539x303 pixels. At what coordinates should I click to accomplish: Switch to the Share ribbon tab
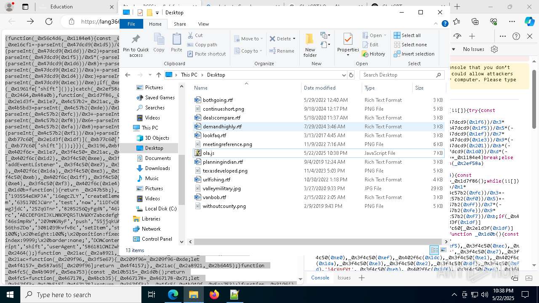point(180,24)
